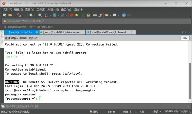Screen dimensions: 192x114
Task: Click the terminal vertical scrollbar thumb
Action: pos(190,81)
